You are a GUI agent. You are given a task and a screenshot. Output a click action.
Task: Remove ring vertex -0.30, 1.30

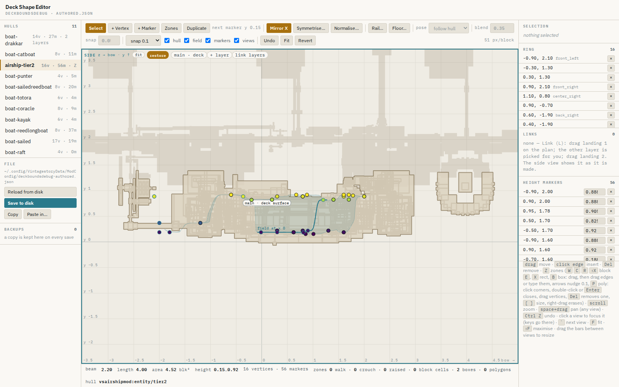pos(611,68)
